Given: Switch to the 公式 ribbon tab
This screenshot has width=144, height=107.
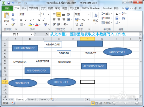Looking at the screenshot, I should pyautogui.click(x=43, y=8).
